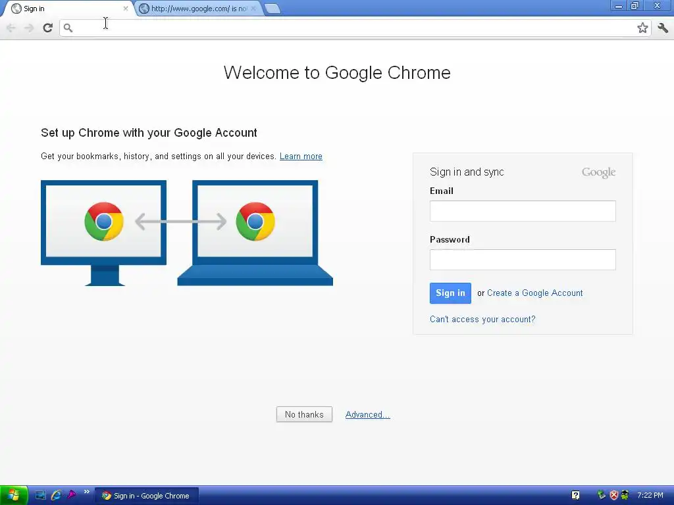The height and width of the screenshot is (505, 674).
Task: Click the Welcome to Google Chrome heading
Action: point(337,72)
